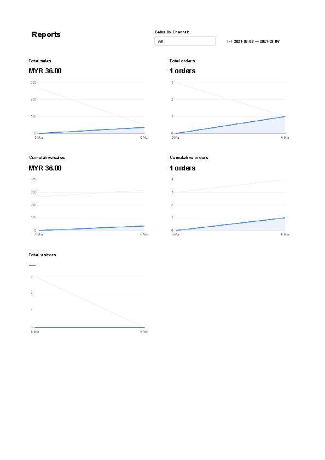
Task: Click the 1 orders value under Cumulative orders
Action: click(x=183, y=168)
